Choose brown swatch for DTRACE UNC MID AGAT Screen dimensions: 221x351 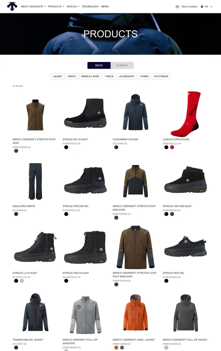click(172, 214)
